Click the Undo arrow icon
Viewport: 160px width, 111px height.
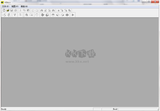[x=33, y=10]
